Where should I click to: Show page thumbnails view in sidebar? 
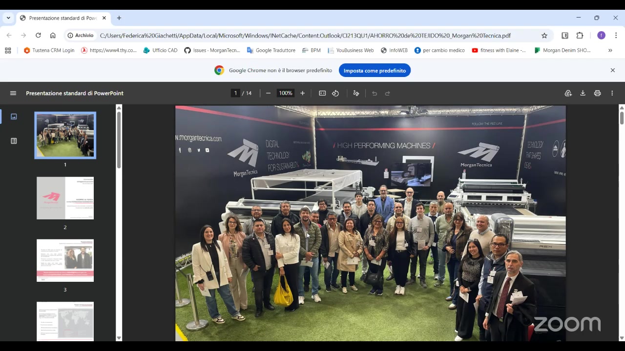coord(14,117)
